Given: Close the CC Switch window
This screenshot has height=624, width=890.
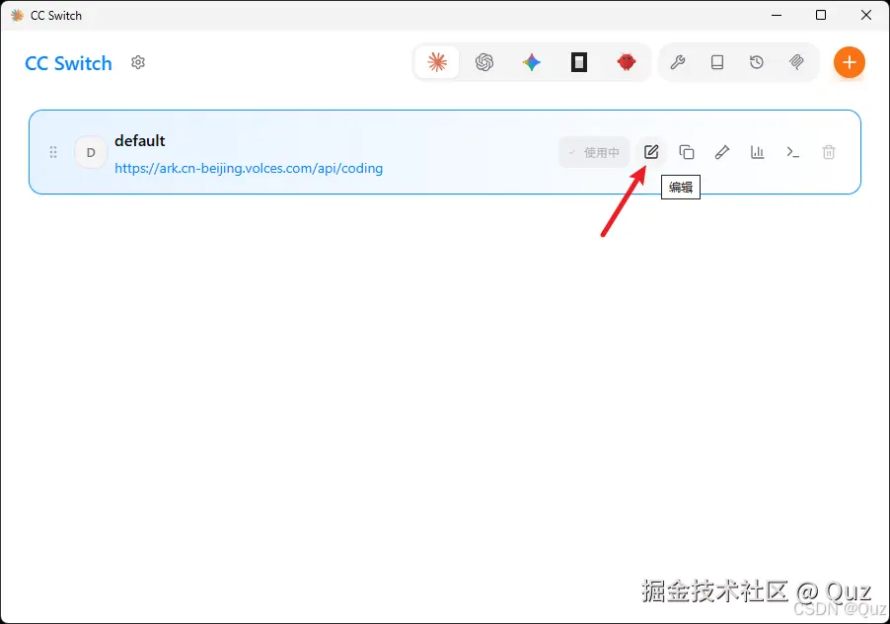Looking at the screenshot, I should 866,16.
